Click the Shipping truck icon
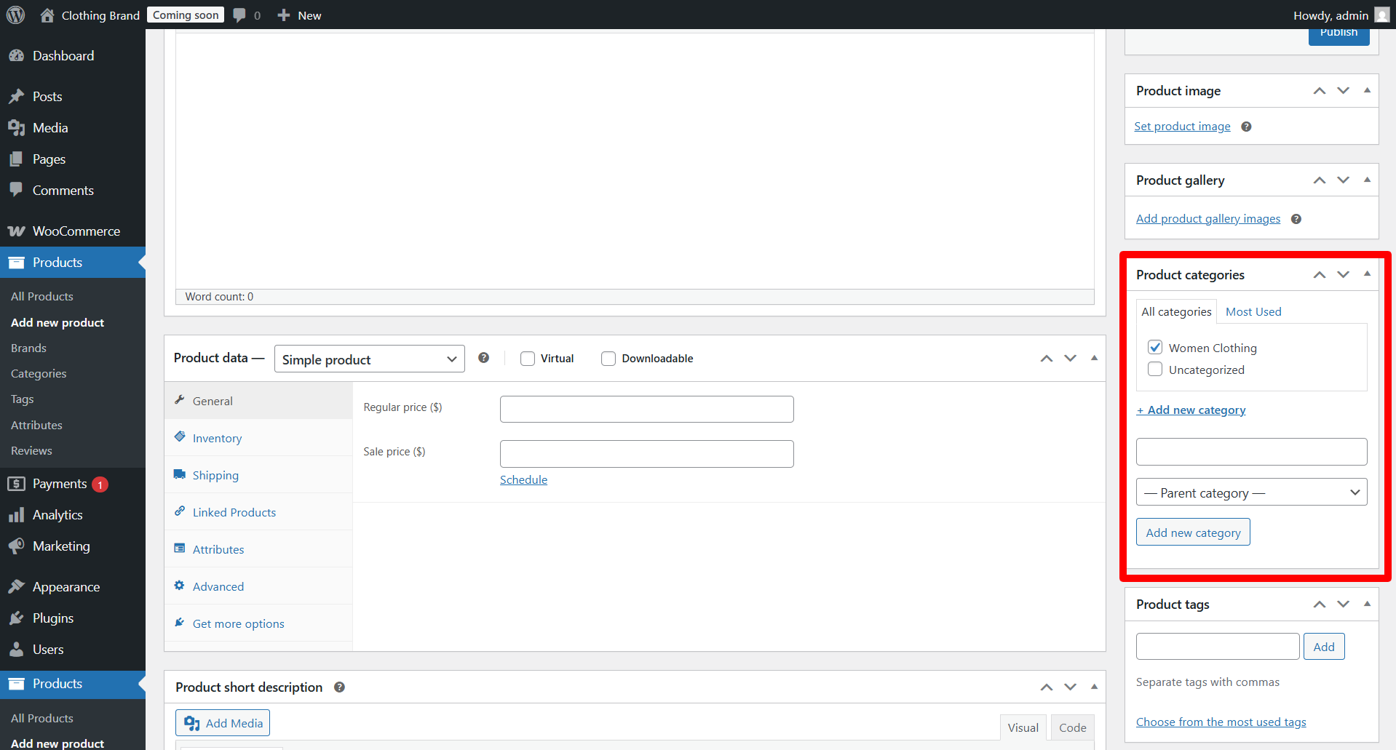Screen dimensions: 1396x750 point(180,474)
